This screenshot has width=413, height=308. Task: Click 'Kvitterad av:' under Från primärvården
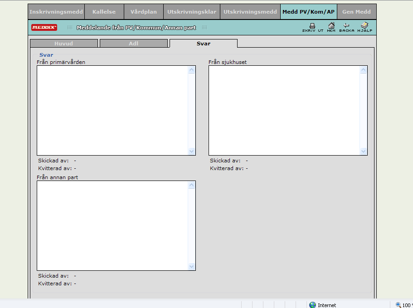point(55,168)
